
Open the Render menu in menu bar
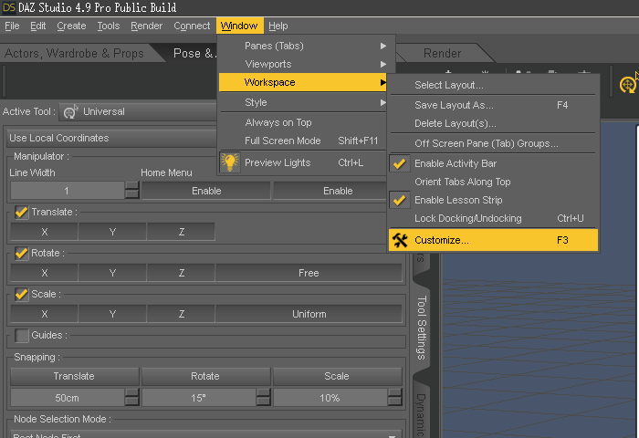pos(146,26)
